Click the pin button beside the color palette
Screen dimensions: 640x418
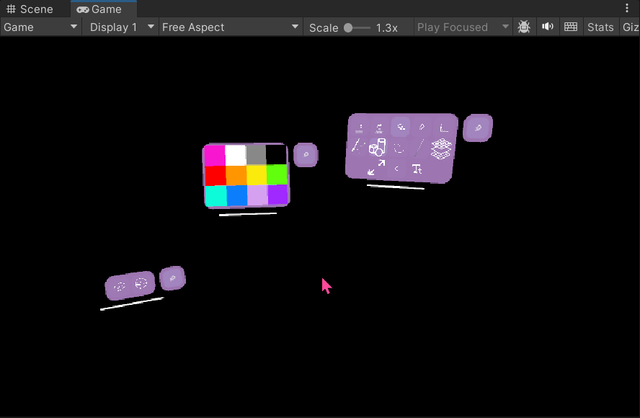306,154
